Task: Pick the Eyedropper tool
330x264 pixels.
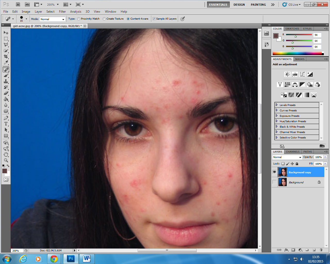Action: [x=6, y=63]
